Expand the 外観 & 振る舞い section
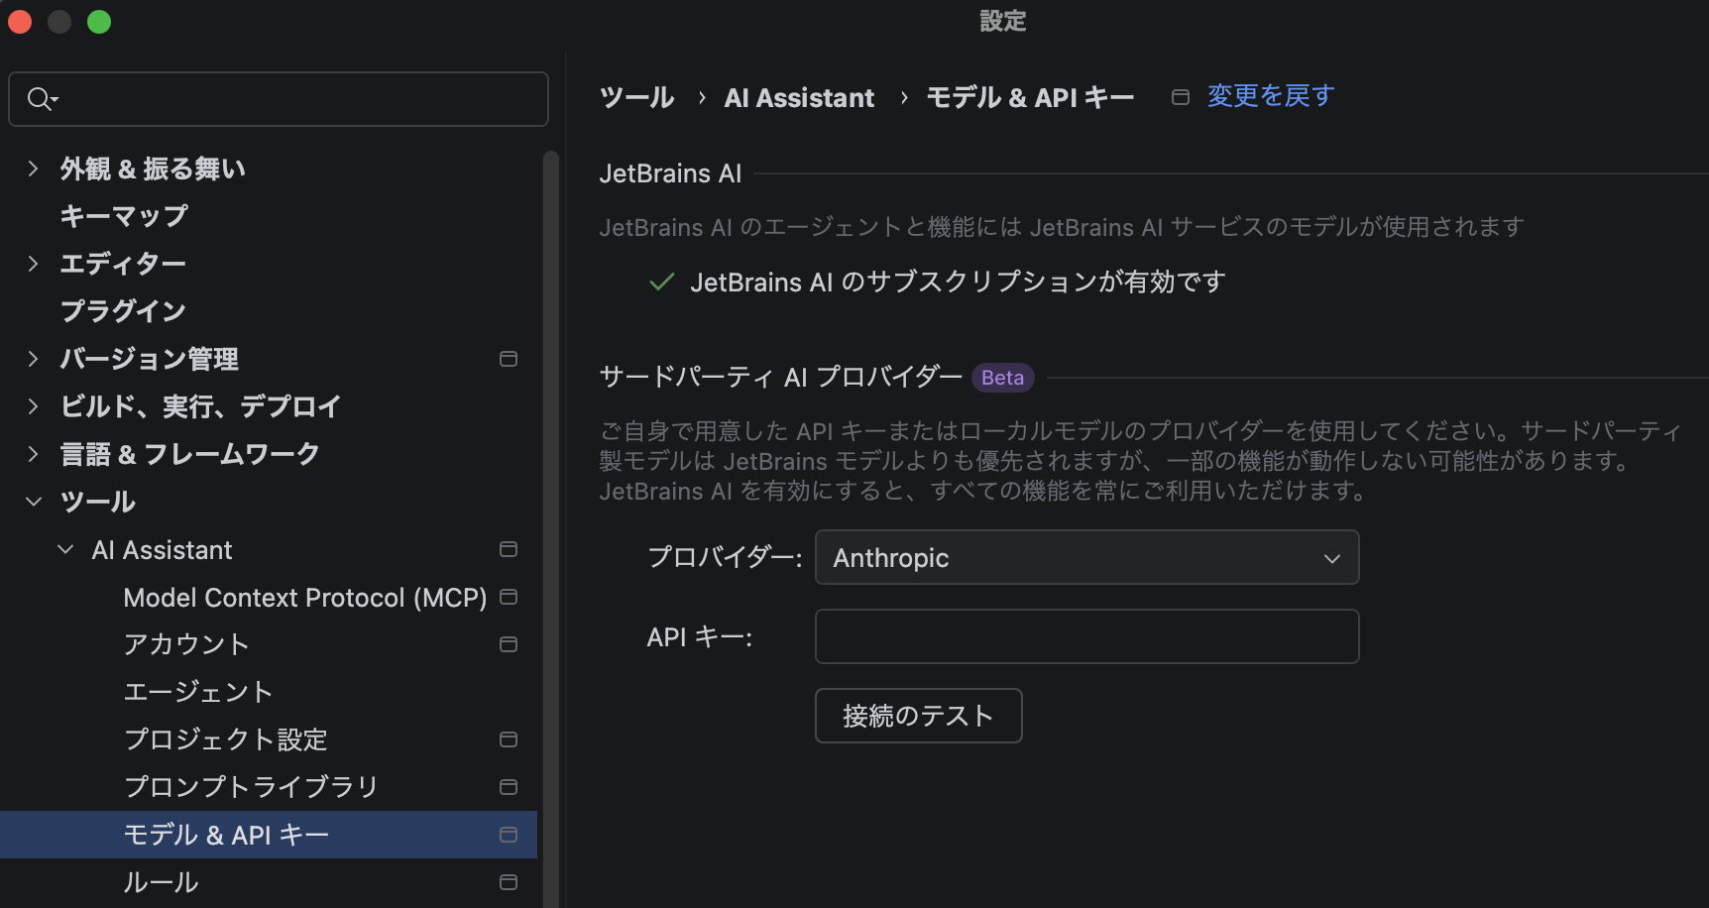Screen dimensions: 1709x908 click(34, 169)
